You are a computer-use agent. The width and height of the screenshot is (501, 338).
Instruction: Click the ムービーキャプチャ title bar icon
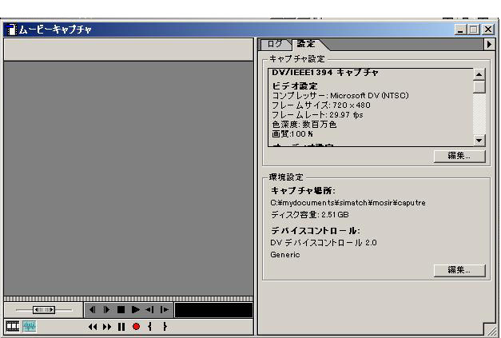click(x=11, y=30)
